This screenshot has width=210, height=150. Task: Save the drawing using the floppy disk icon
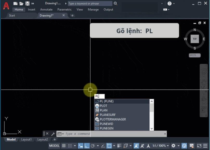click(27, 4)
